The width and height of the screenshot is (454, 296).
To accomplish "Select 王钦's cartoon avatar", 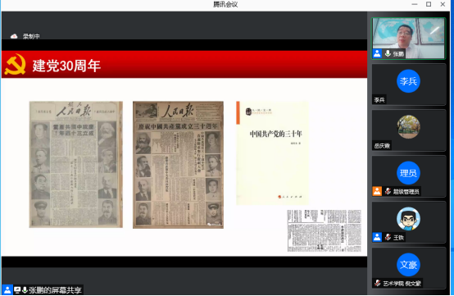I will pos(408,219).
